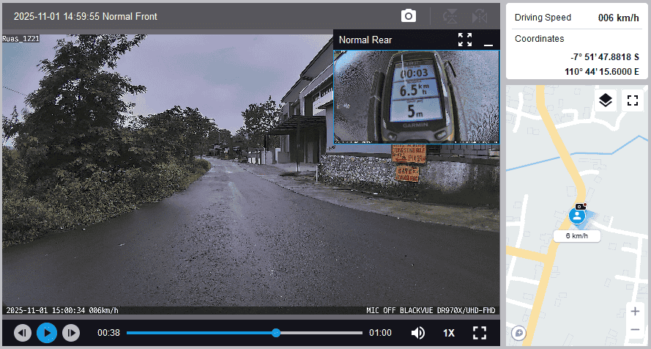Toggle fullscreen video player
651x349 pixels.
[480, 333]
